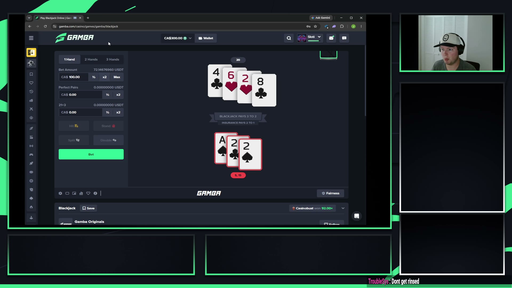Click the Chrome address bar URL
The height and width of the screenshot is (288, 512).
click(88, 26)
